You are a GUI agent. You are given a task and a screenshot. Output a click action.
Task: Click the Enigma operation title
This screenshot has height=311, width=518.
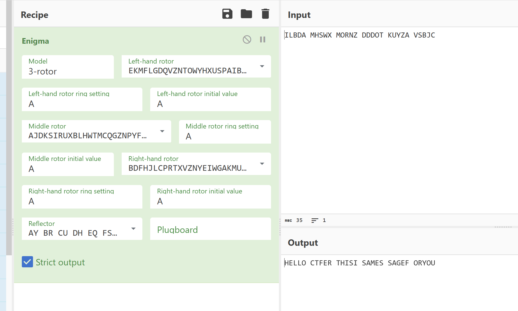[x=36, y=41]
